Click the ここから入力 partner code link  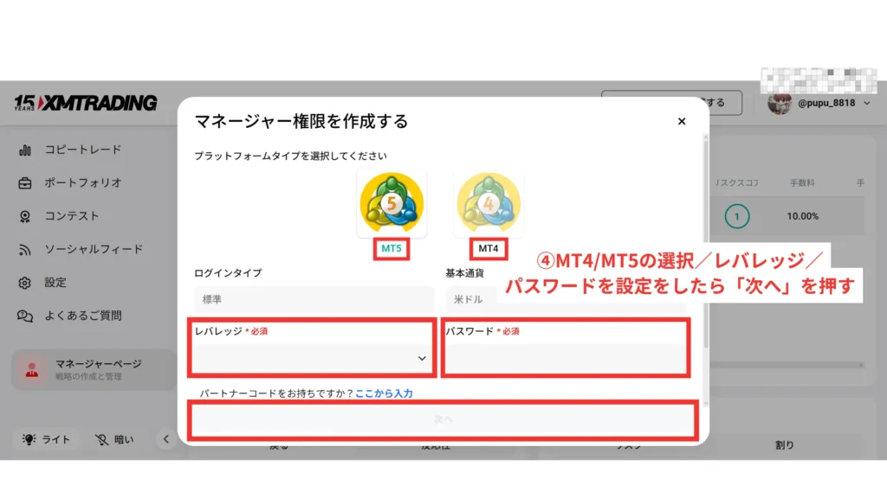click(x=384, y=393)
